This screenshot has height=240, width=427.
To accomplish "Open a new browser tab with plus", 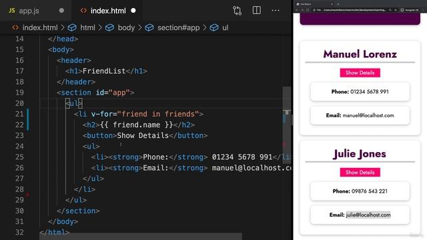I will click(338, 4).
